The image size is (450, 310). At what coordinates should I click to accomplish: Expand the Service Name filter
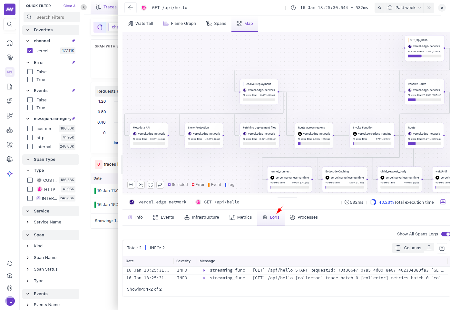47,222
